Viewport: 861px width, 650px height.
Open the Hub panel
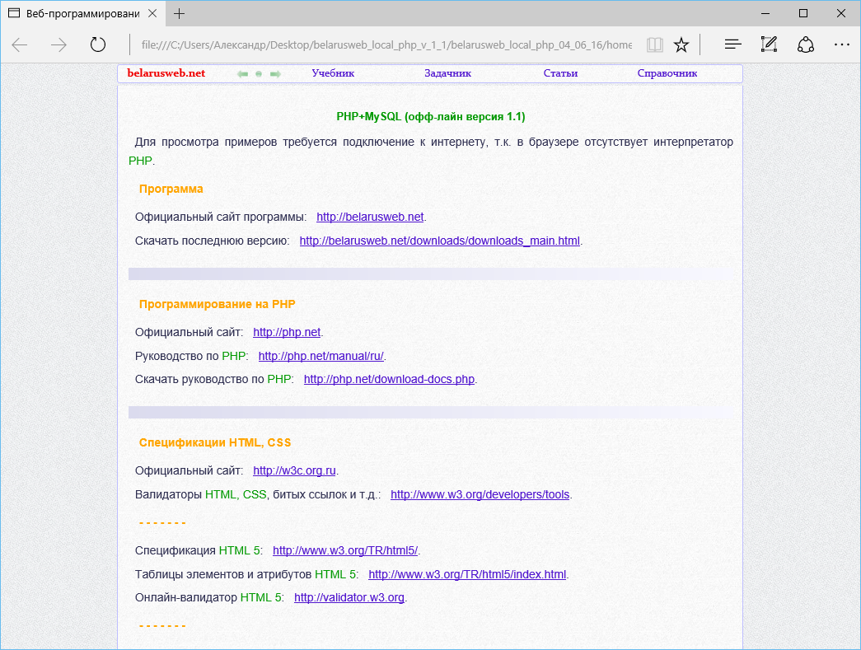[x=732, y=44]
